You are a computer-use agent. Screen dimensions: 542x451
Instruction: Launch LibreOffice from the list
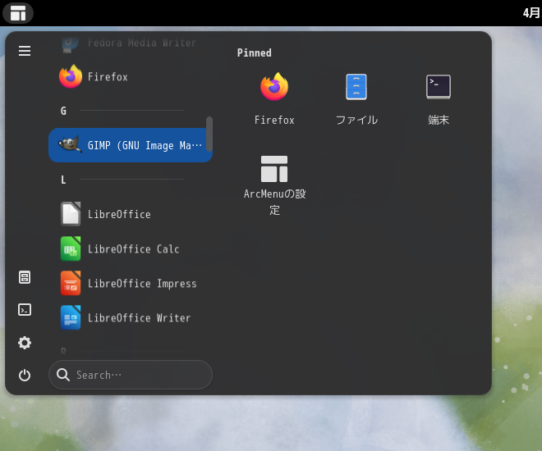131,214
